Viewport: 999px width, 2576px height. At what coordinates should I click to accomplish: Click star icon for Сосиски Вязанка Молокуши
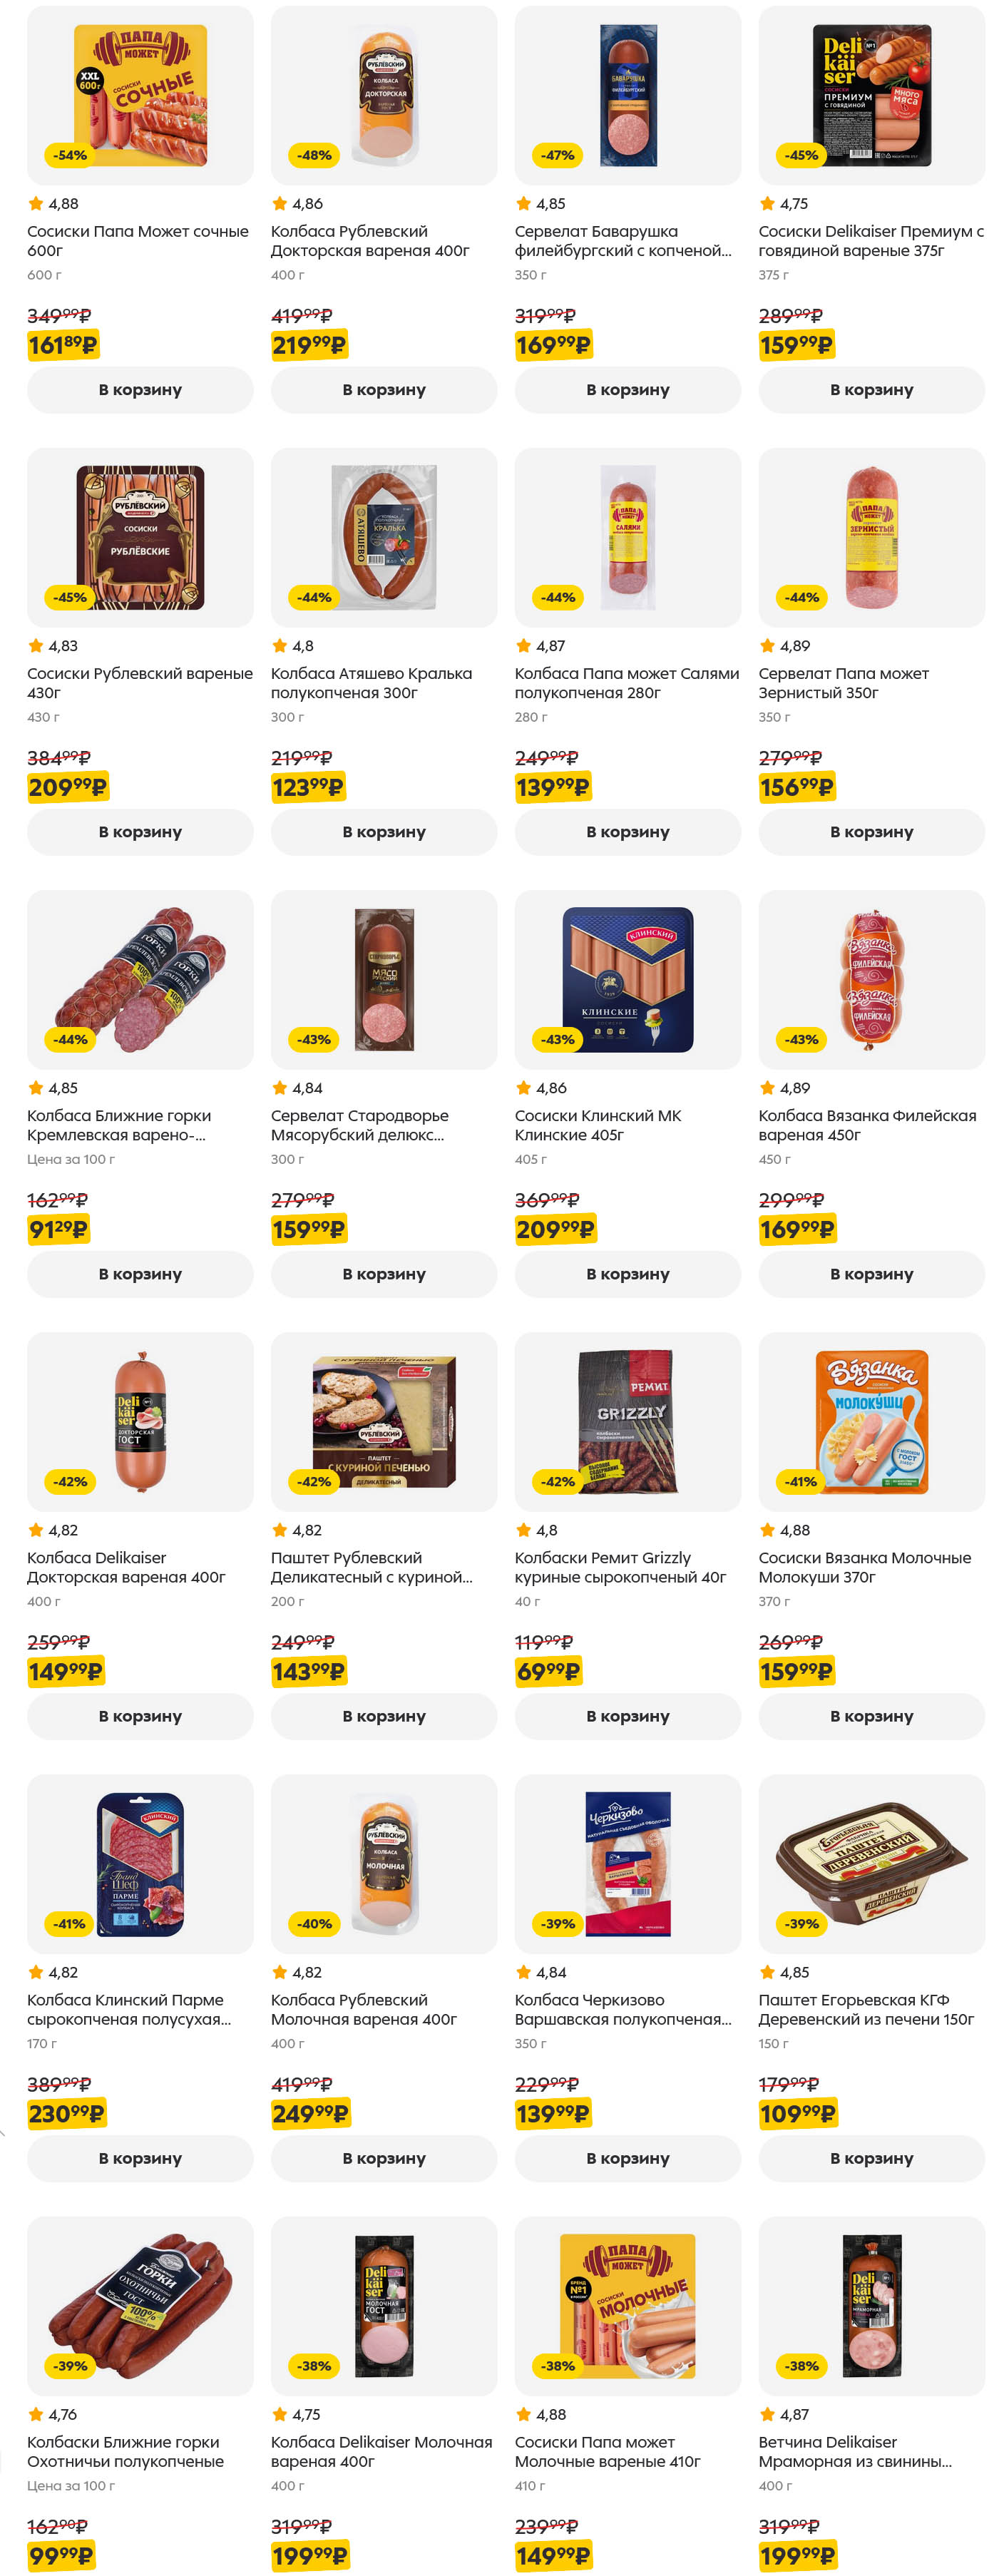pyautogui.click(x=768, y=1530)
